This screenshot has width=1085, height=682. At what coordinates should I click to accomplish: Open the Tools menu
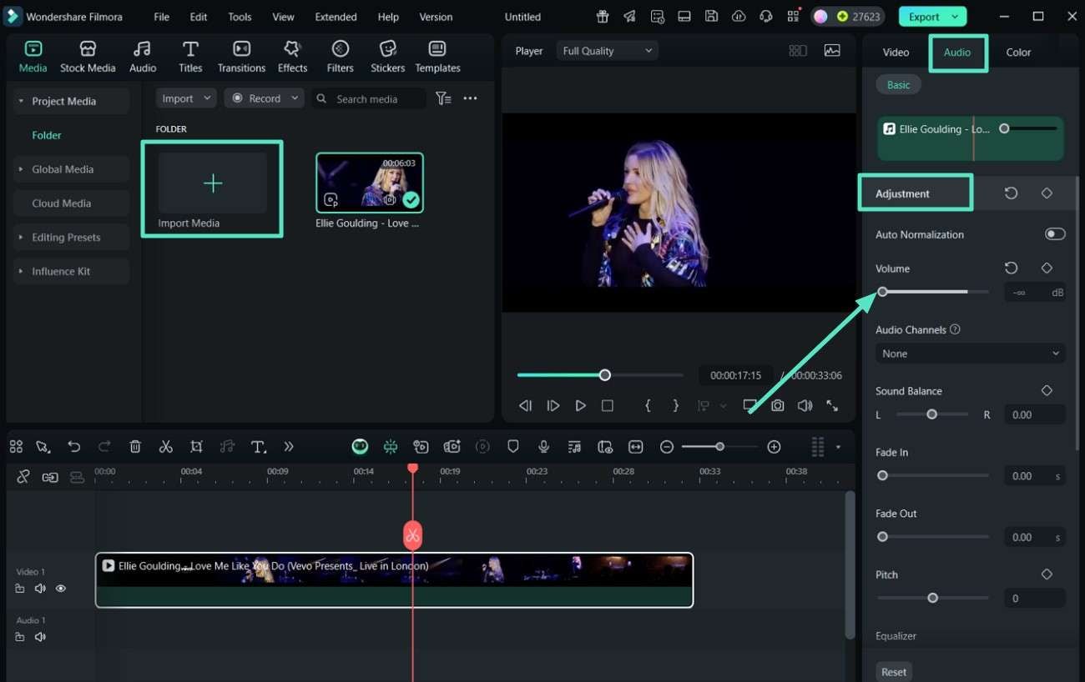click(240, 17)
